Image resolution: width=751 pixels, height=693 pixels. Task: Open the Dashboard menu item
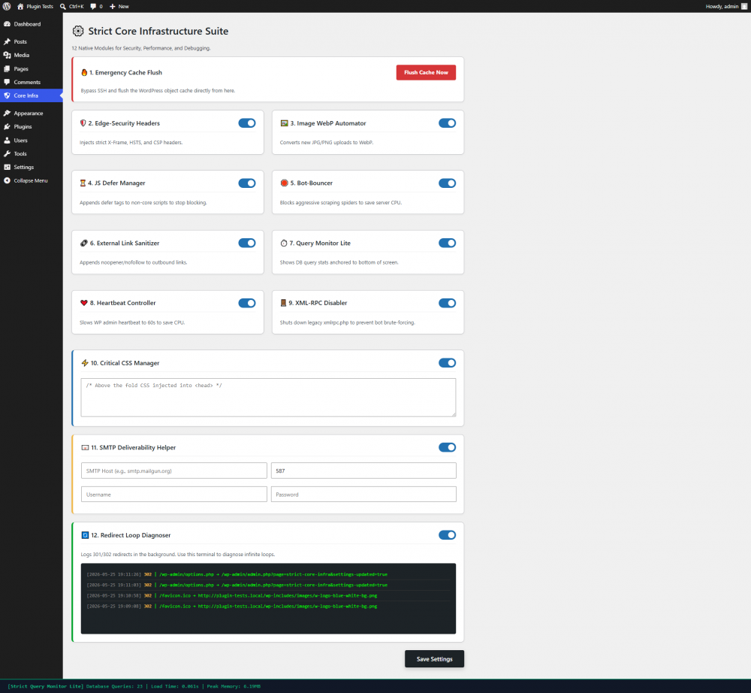[31, 24]
